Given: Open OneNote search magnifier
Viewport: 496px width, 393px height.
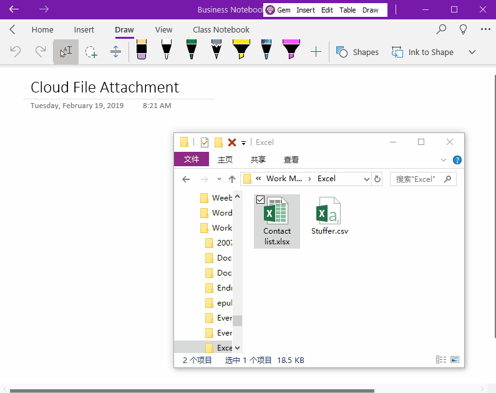Looking at the screenshot, I should click(x=441, y=29).
